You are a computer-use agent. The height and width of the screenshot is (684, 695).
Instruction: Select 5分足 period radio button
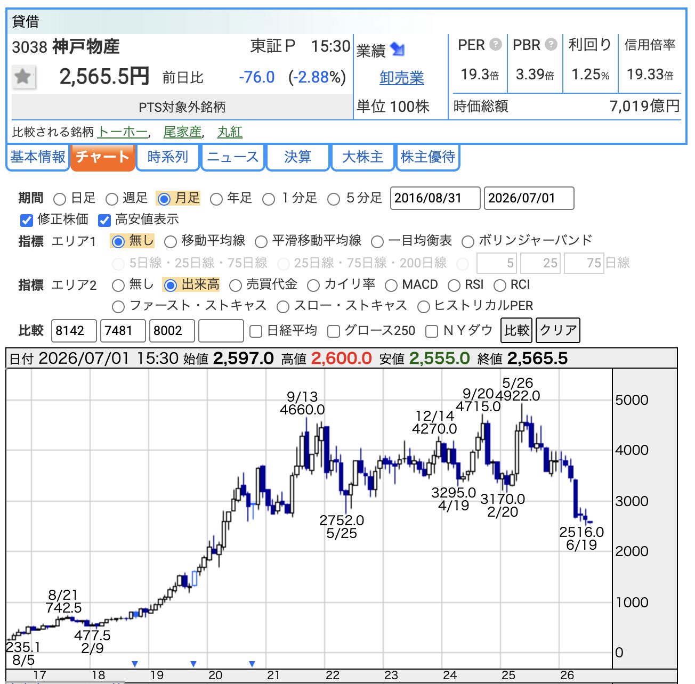coord(334,199)
